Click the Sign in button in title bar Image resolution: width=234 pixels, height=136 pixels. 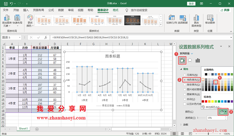(191, 3)
